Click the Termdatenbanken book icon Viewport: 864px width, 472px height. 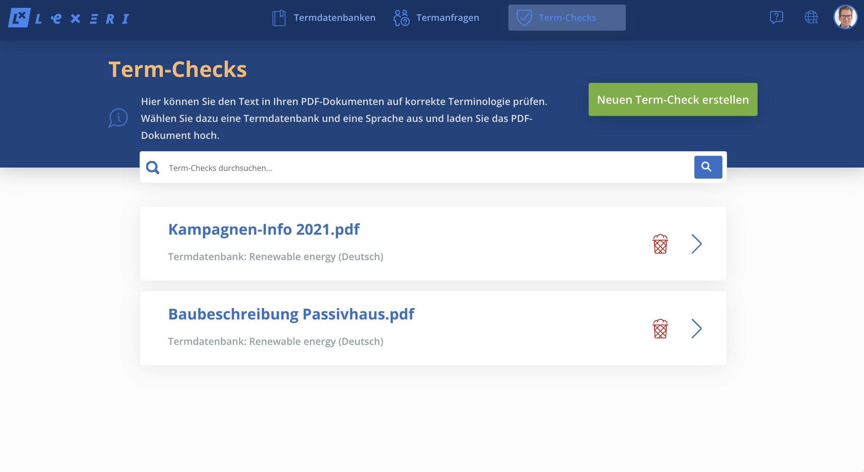point(279,18)
